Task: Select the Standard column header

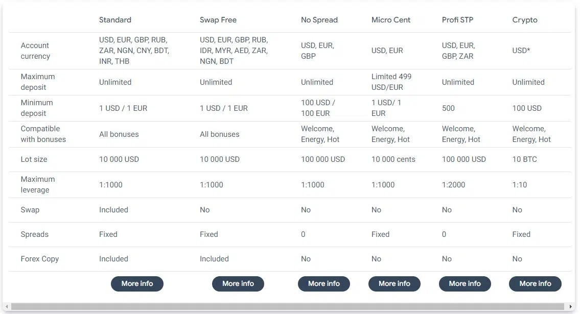Action: coord(115,20)
